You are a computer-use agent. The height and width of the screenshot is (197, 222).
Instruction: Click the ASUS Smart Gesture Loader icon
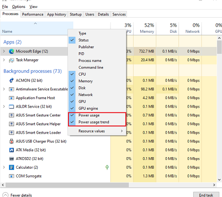[x=12, y=133]
